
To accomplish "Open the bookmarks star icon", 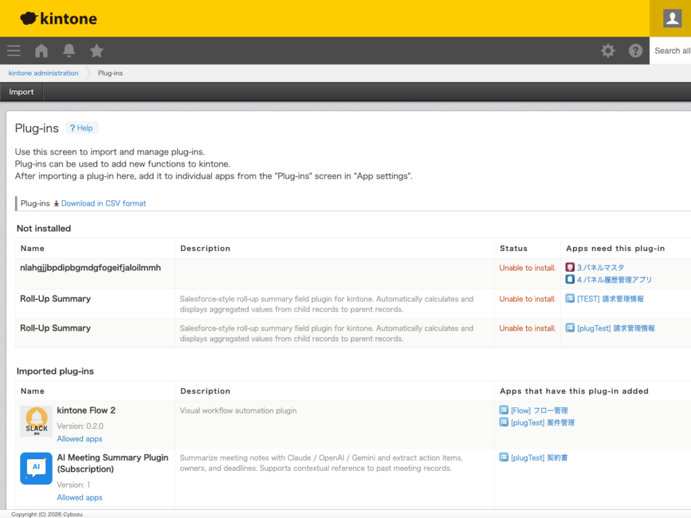I will (96, 51).
